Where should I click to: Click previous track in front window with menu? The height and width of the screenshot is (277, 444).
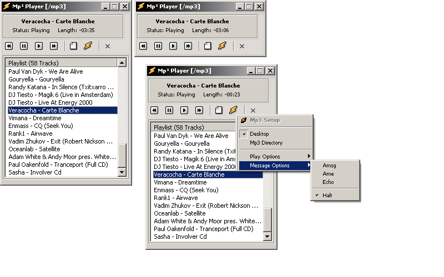point(154,110)
